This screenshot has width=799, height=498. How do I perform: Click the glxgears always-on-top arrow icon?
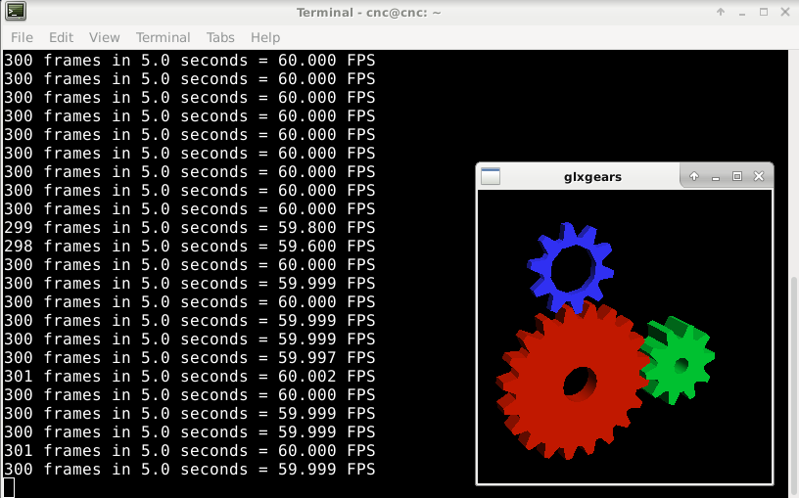click(694, 176)
